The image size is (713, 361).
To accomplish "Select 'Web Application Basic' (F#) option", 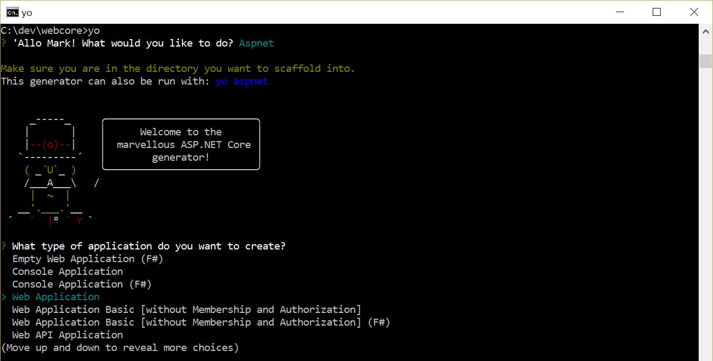I will tap(201, 322).
